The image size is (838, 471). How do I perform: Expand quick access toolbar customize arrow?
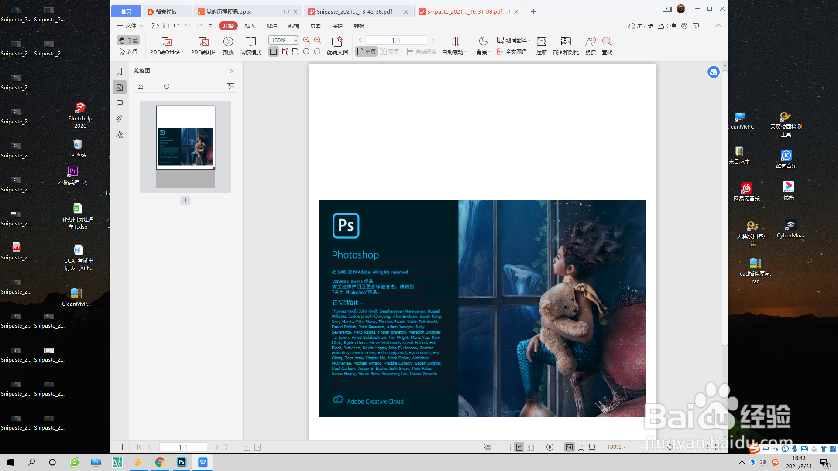pos(210,26)
